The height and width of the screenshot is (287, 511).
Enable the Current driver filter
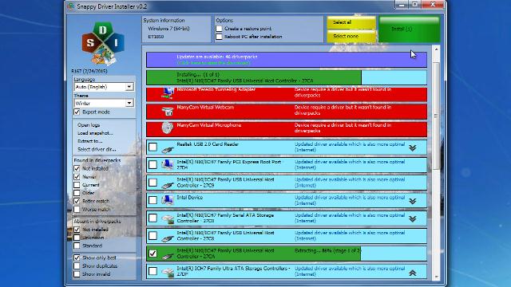tap(77, 185)
